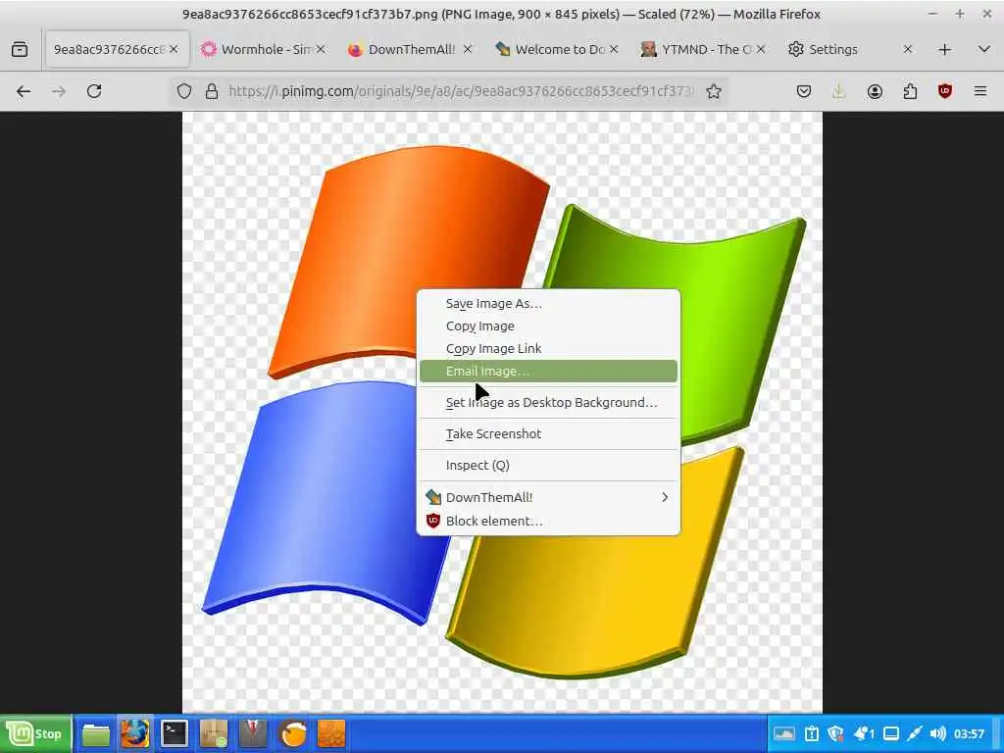This screenshot has width=1004, height=753.
Task: Click the uBlock Origin toolbar icon
Action: tap(945, 91)
